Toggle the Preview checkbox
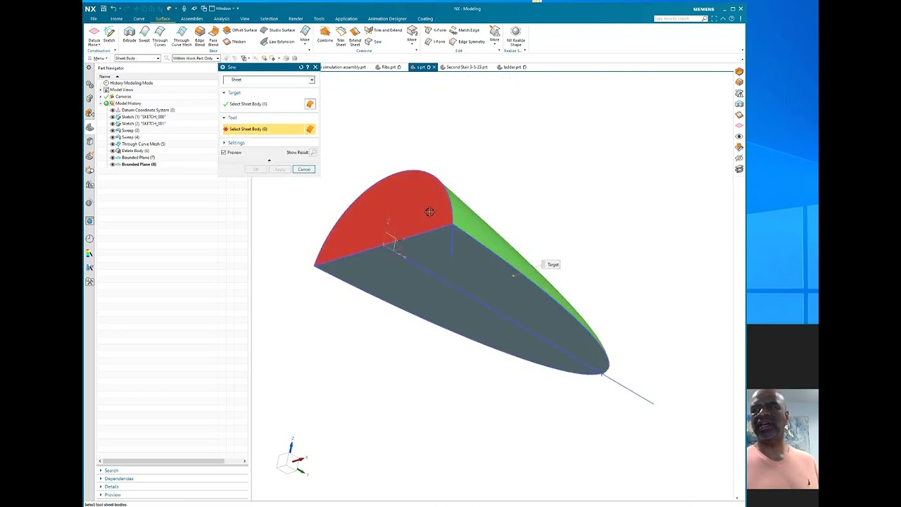 224,152
